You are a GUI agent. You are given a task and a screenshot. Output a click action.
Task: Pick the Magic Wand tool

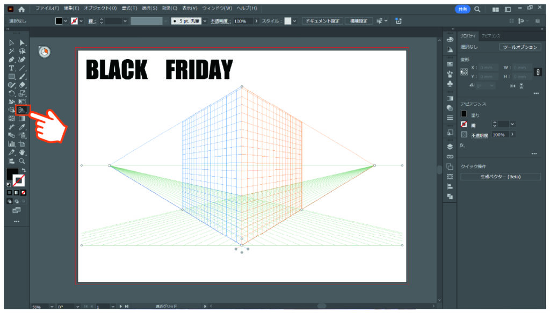(x=11, y=51)
